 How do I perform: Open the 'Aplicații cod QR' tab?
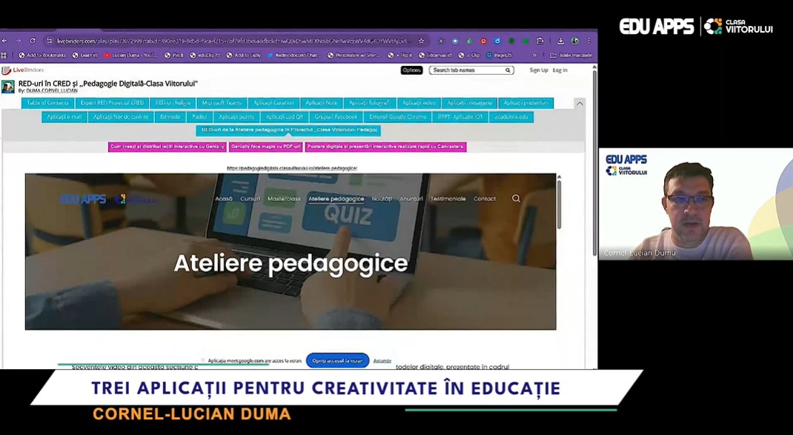click(x=285, y=117)
